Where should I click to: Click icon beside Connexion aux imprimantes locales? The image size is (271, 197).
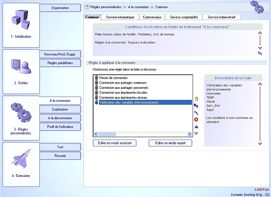(97, 92)
